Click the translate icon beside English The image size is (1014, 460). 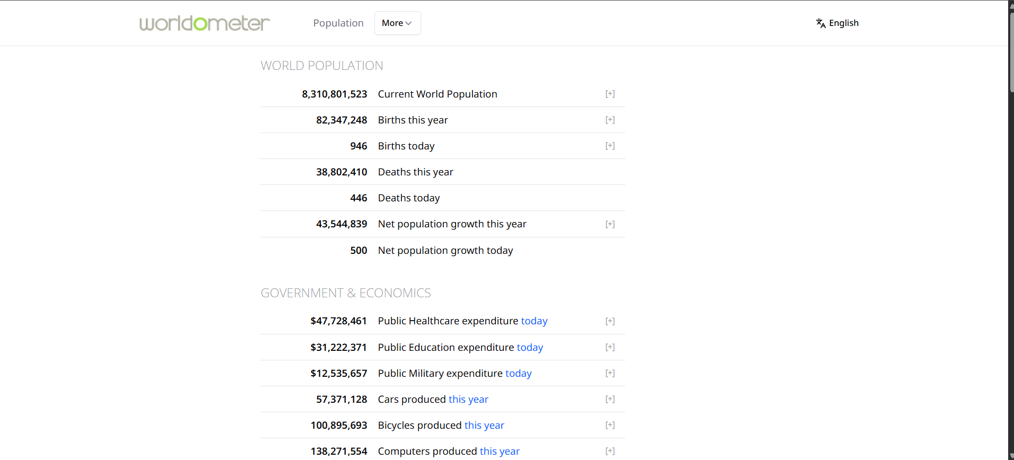[820, 23]
